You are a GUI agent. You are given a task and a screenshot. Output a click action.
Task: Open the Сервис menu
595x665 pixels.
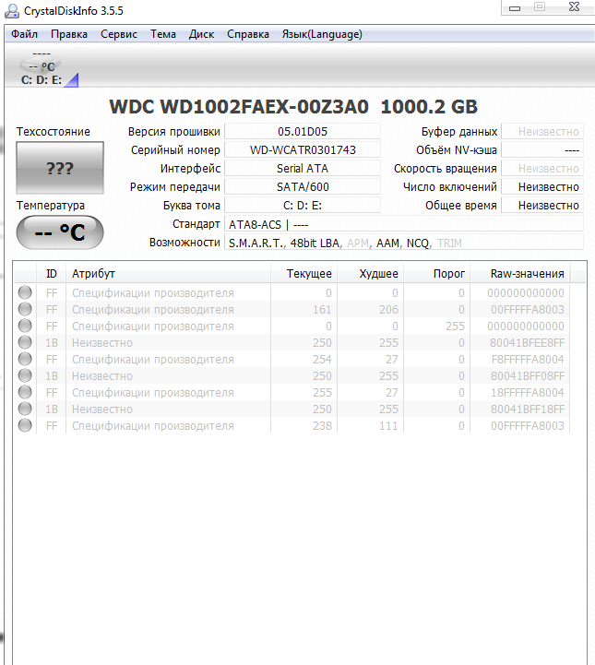pos(118,34)
